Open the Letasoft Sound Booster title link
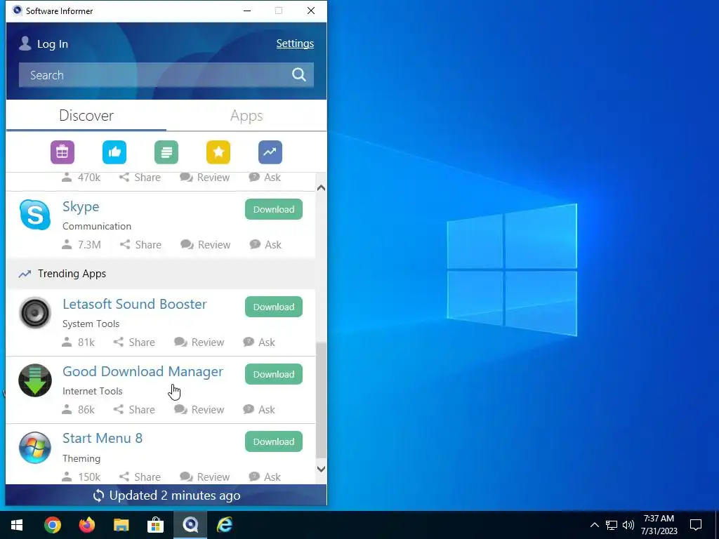 [135, 304]
